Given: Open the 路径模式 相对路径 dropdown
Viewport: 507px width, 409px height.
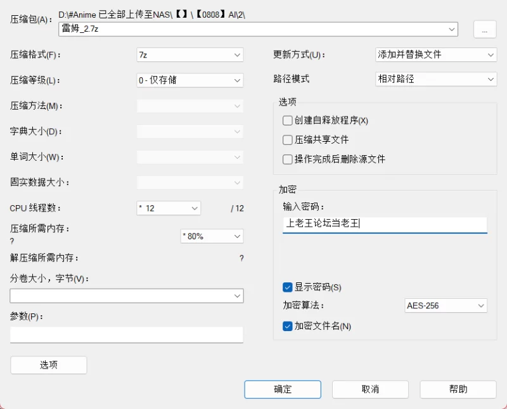Looking at the screenshot, I should coord(435,79).
